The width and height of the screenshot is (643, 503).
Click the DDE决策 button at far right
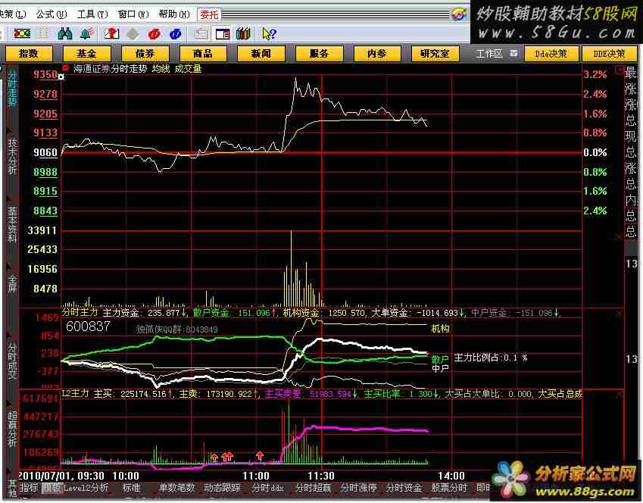[610, 53]
